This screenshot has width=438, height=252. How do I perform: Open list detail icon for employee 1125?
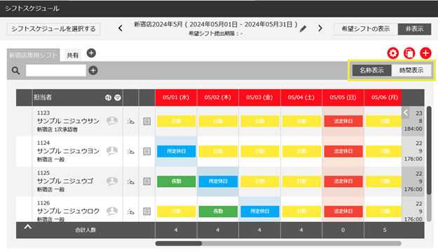[147, 182]
